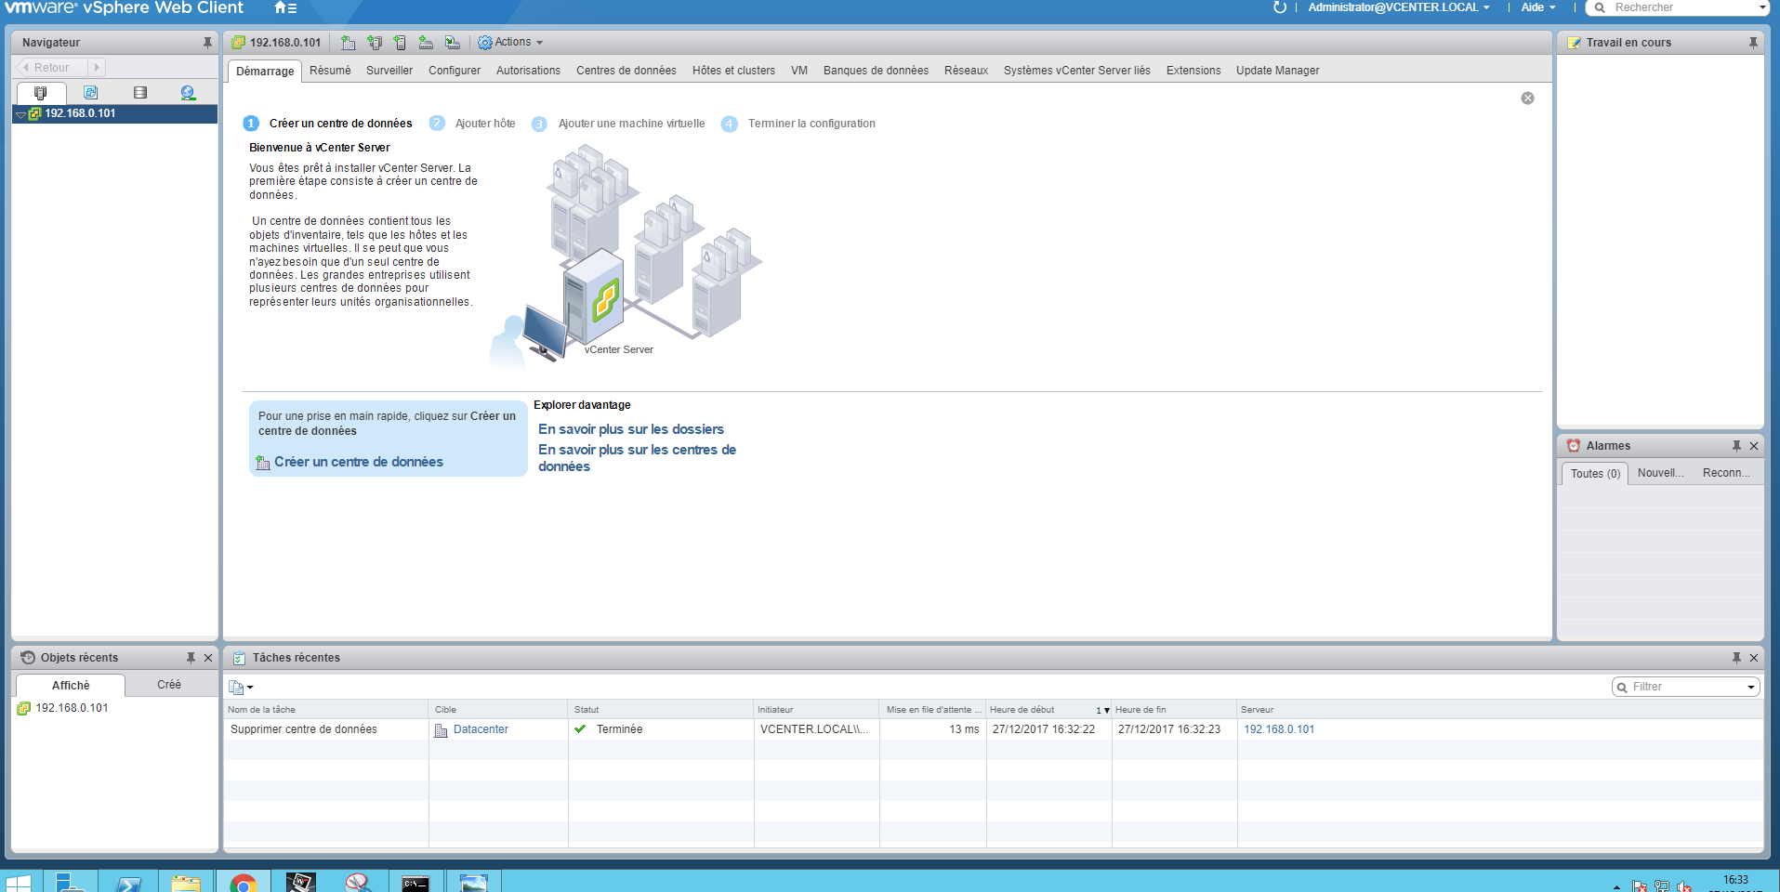Viewport: 1780px width, 892px height.
Task: Click Windows Start button
Action: click(18, 882)
